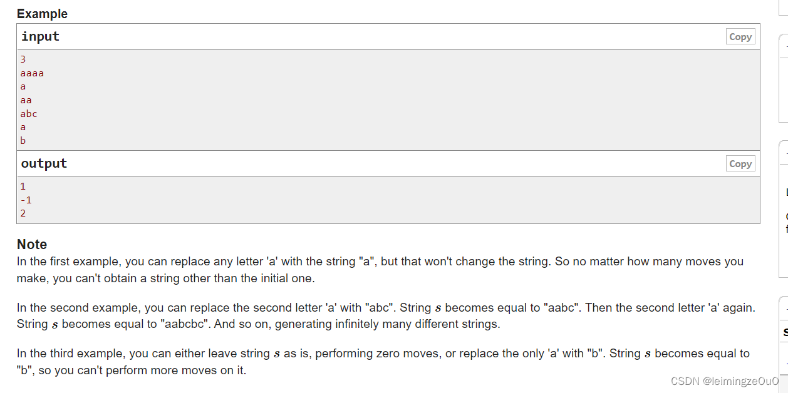Screen dimensions: 788x393
Task: Select the "aaaa" input line
Action: pos(32,73)
